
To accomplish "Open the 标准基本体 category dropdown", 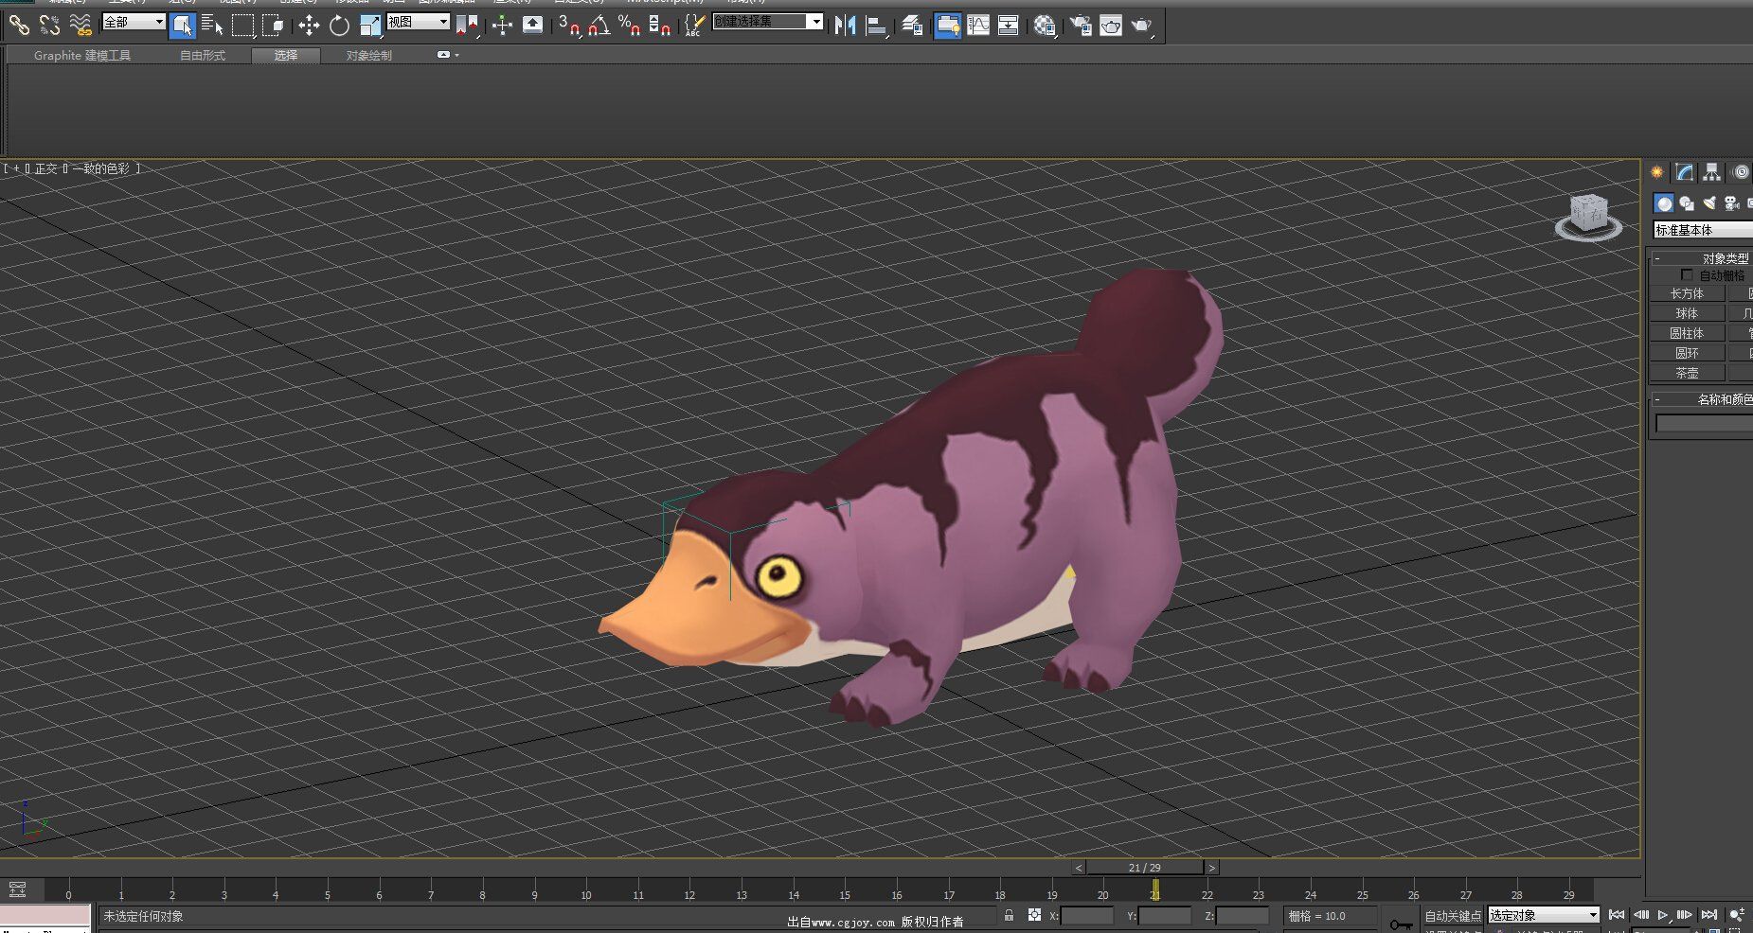I will click(1703, 230).
